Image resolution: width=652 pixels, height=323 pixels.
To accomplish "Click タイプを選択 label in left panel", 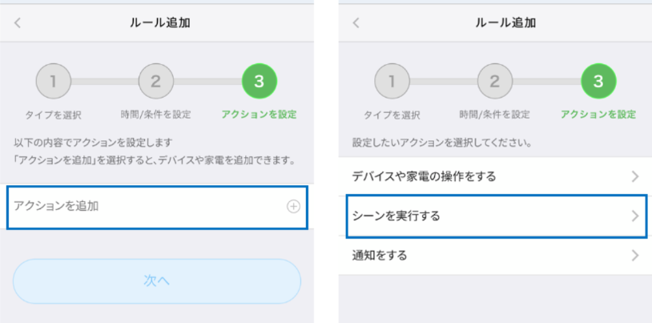I will (x=54, y=115).
